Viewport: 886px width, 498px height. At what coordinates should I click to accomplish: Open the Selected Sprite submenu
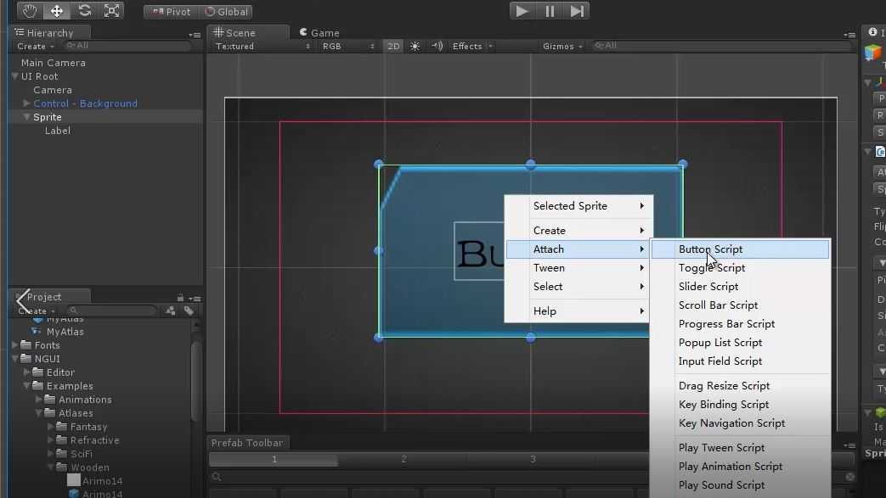578,206
